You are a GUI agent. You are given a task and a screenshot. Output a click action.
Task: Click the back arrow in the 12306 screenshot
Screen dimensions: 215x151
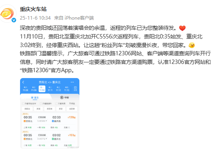pos(23,82)
